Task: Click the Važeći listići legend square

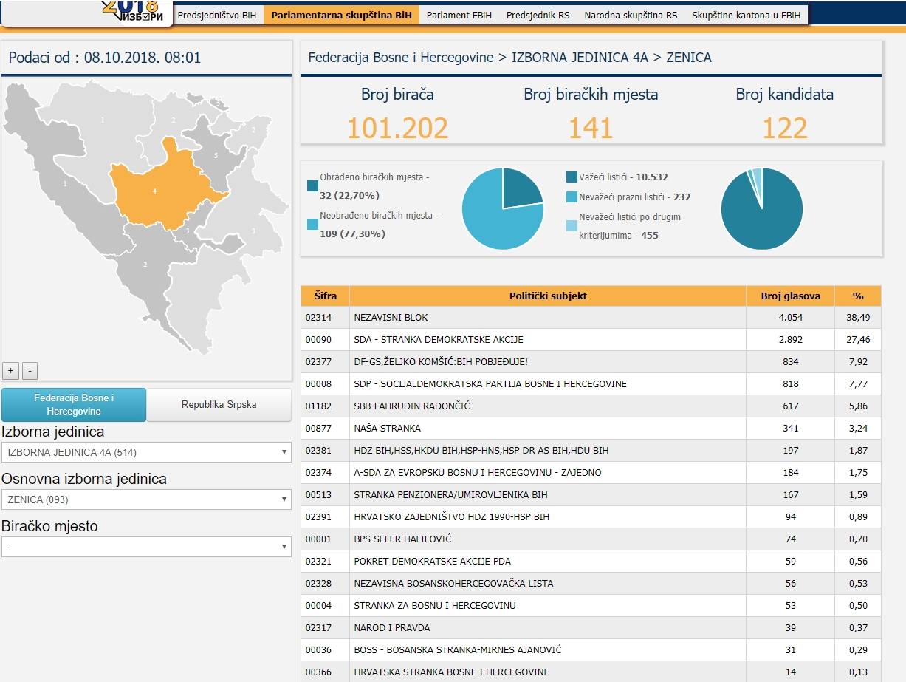Action: 572,177
